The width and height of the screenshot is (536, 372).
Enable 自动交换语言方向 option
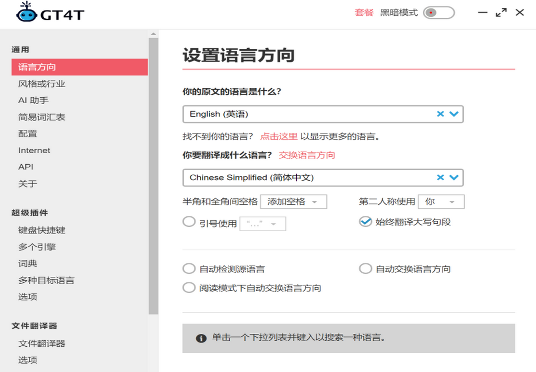coord(365,269)
